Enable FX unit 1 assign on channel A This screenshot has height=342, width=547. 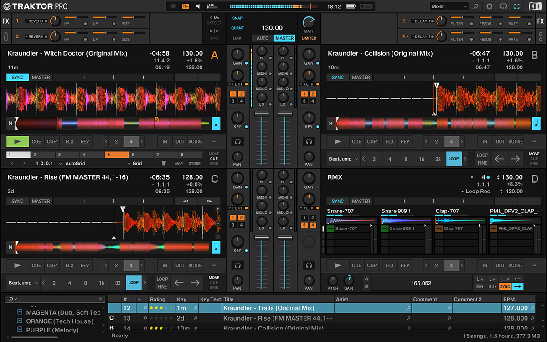pyautogui.click(x=232, y=93)
